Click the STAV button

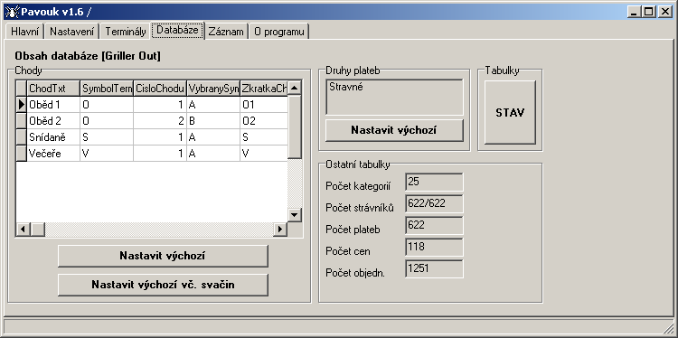[510, 113]
